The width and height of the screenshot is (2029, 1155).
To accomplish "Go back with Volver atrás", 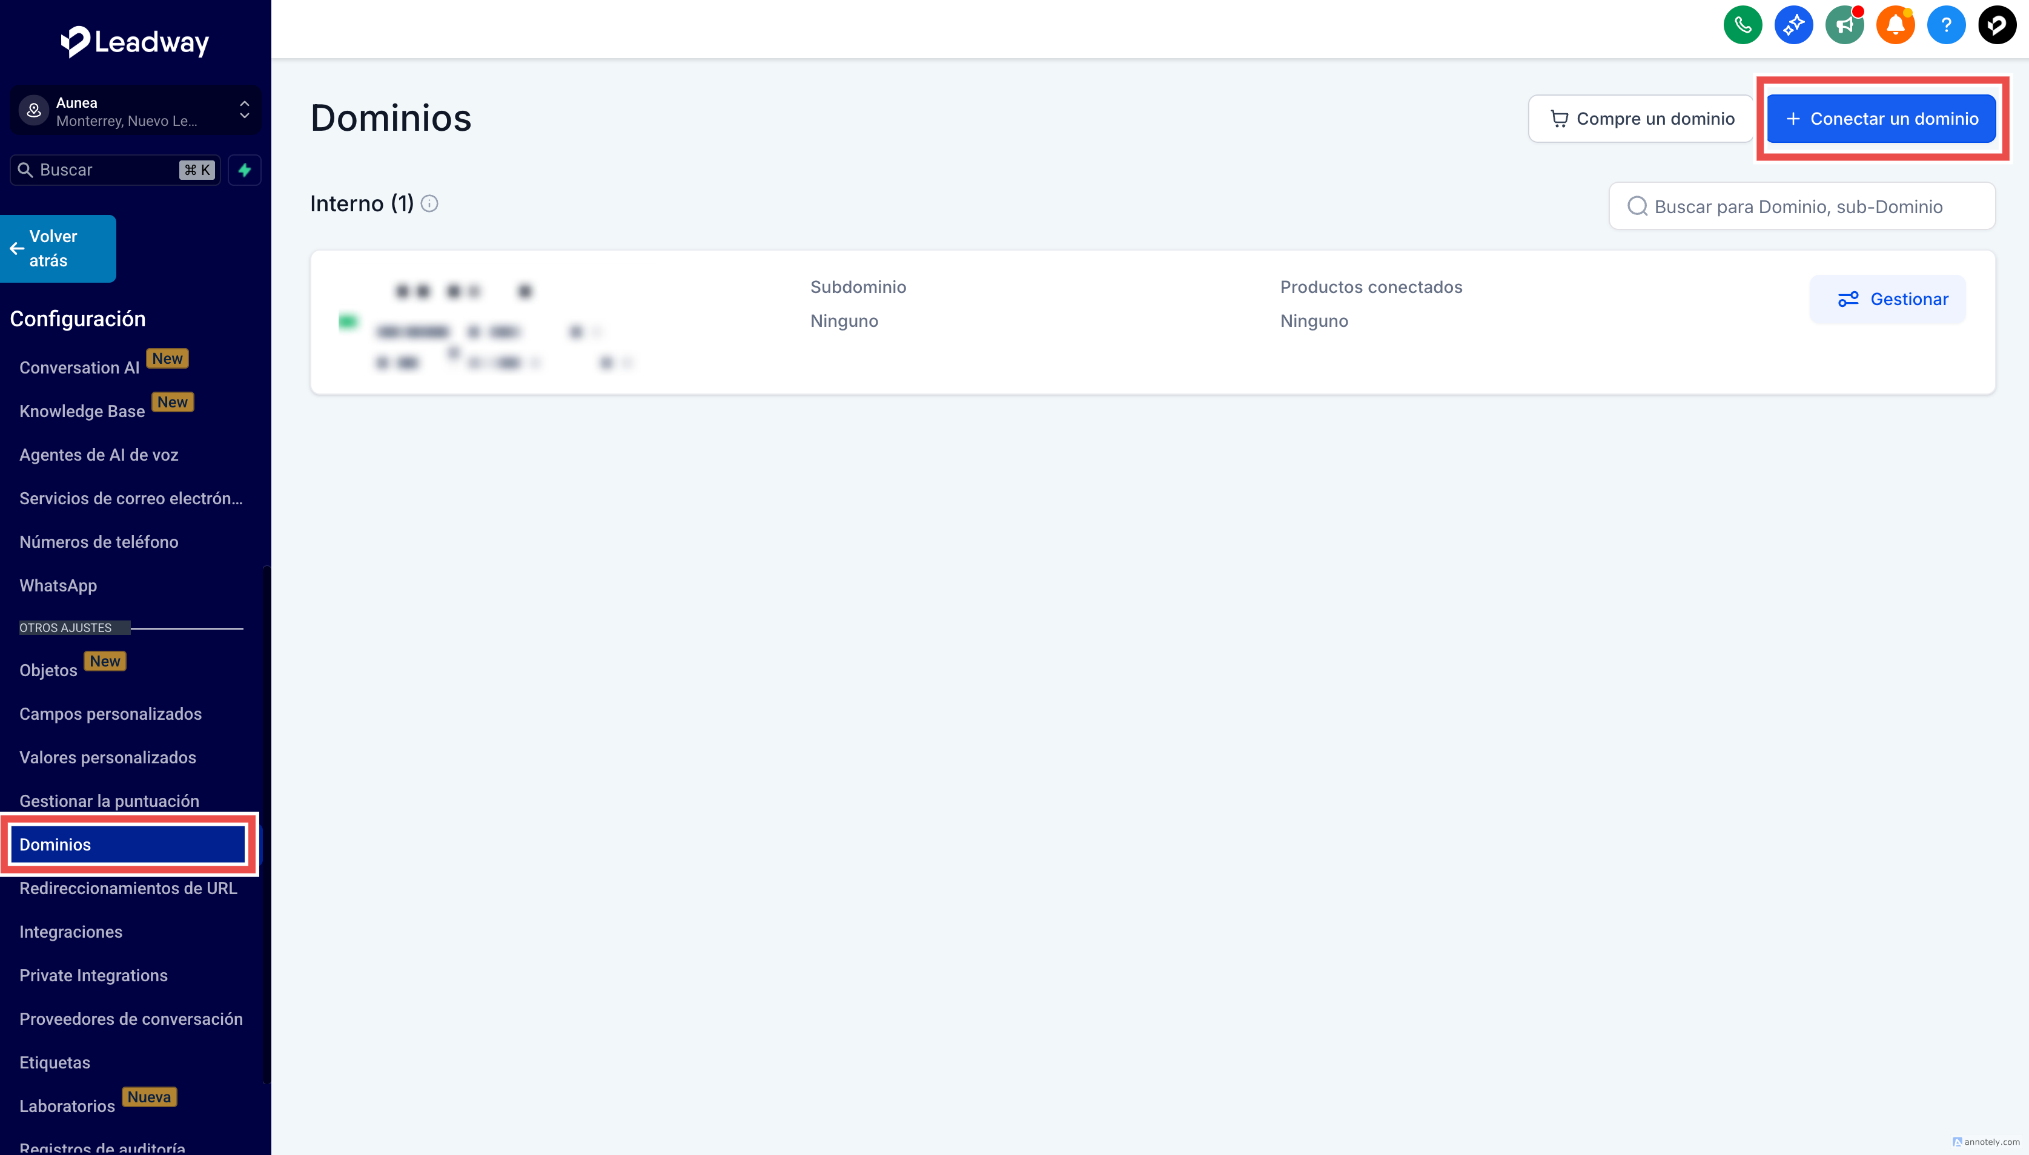I will (58, 248).
